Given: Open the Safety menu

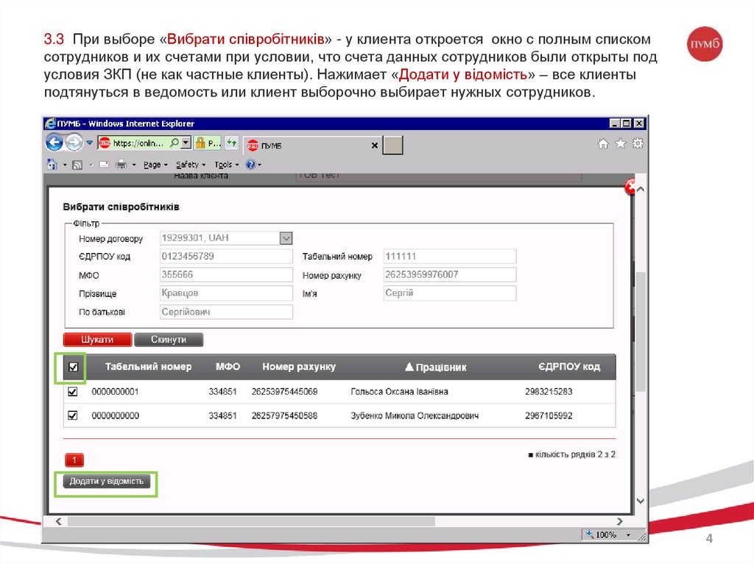Looking at the screenshot, I should [190, 165].
